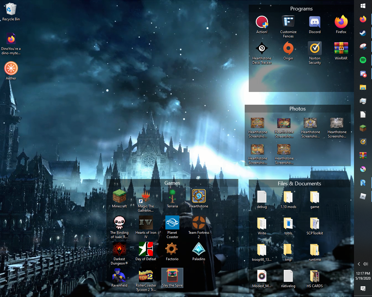Select the Factorio gear icon
Image resolution: width=372 pixels, height=297 pixels.
tap(172, 251)
